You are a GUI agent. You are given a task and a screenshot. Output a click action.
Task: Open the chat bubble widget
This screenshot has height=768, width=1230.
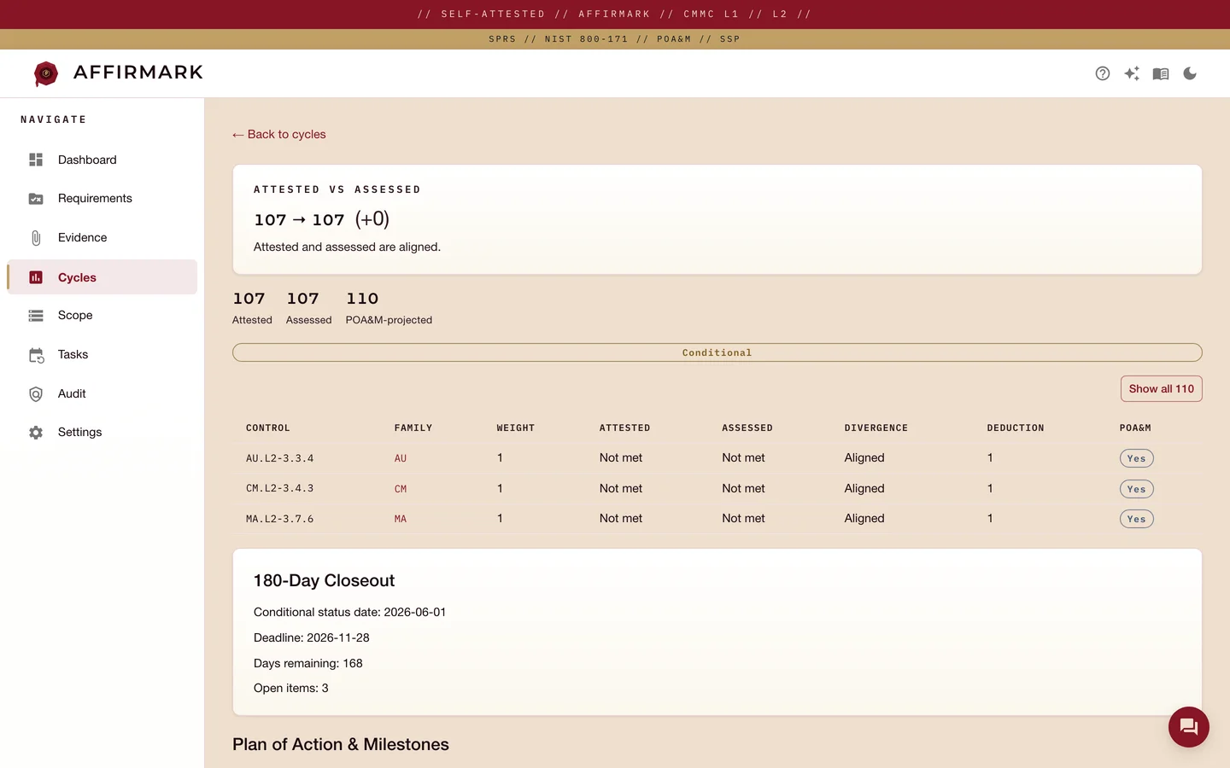[1189, 727]
